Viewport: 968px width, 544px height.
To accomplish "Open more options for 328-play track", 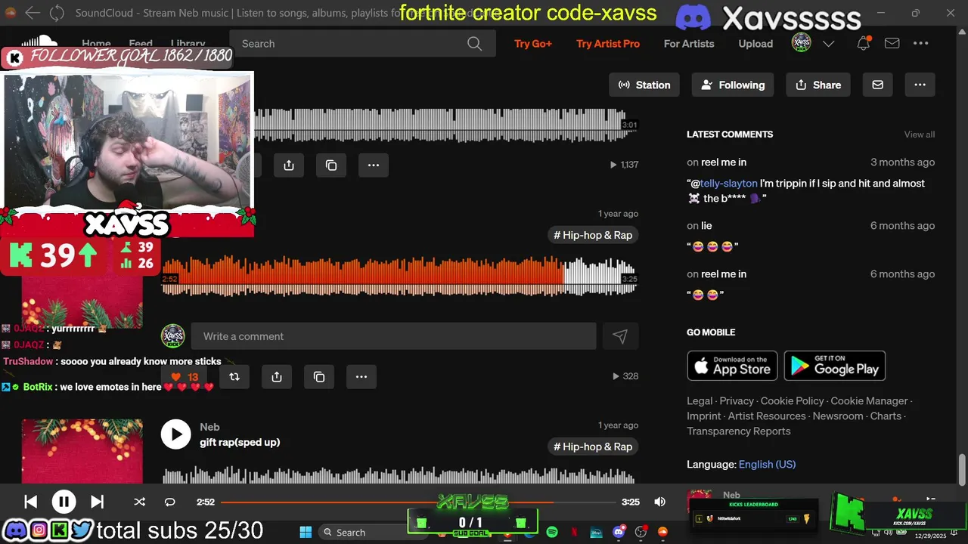I will (361, 376).
